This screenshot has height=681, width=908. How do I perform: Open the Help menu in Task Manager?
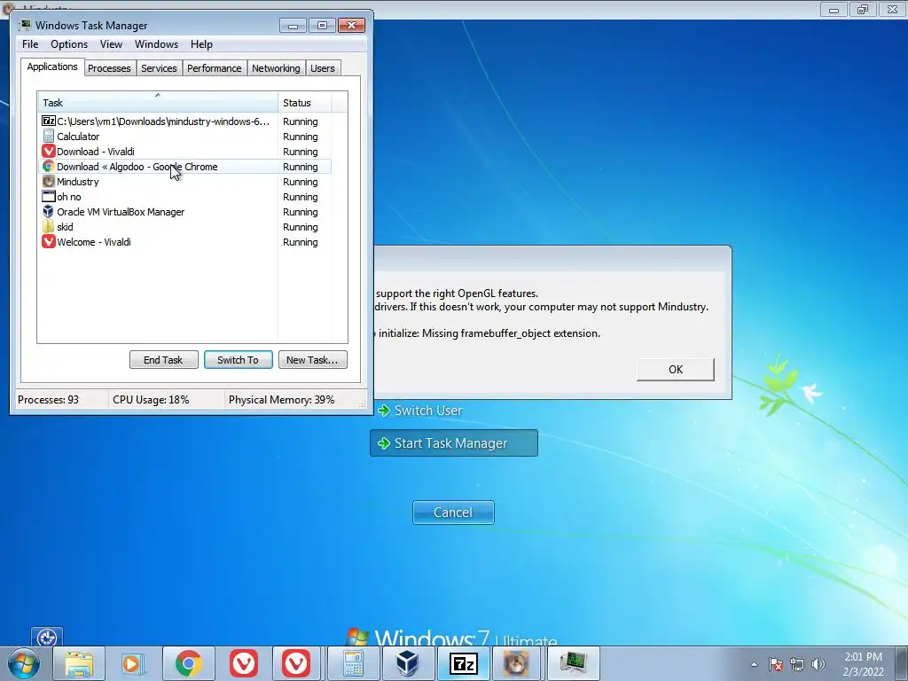201,44
